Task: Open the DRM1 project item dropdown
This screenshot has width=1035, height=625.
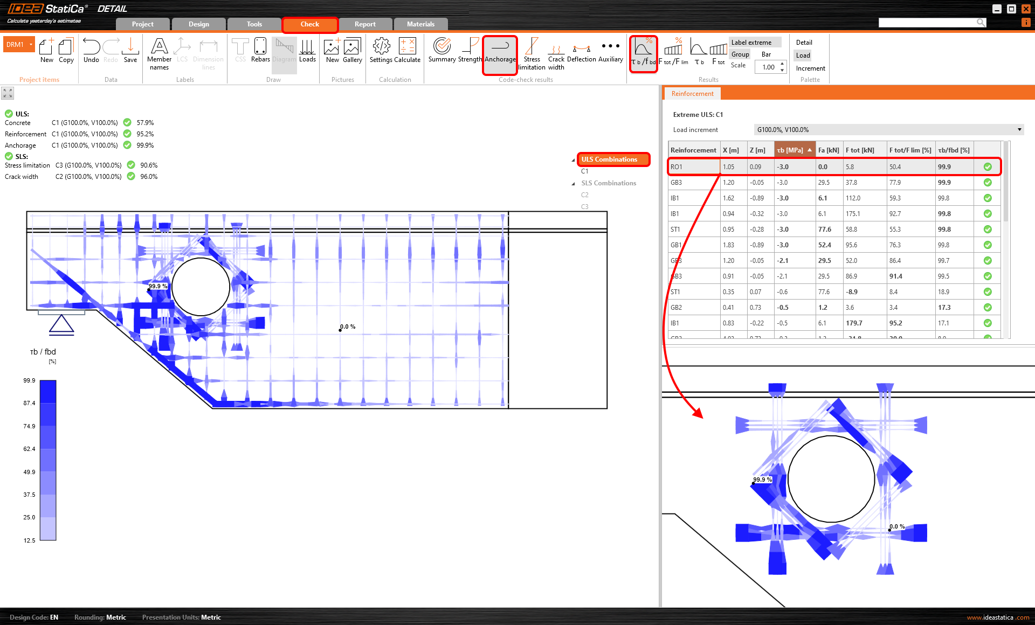Action: (31, 45)
